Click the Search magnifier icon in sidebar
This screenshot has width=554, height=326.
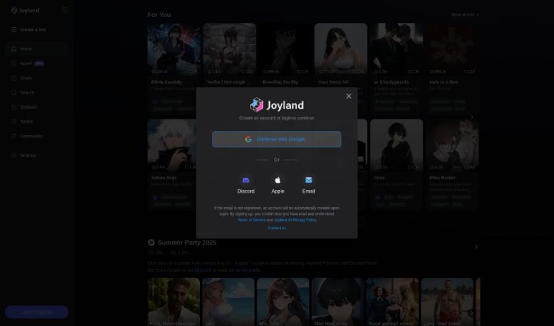point(14,92)
